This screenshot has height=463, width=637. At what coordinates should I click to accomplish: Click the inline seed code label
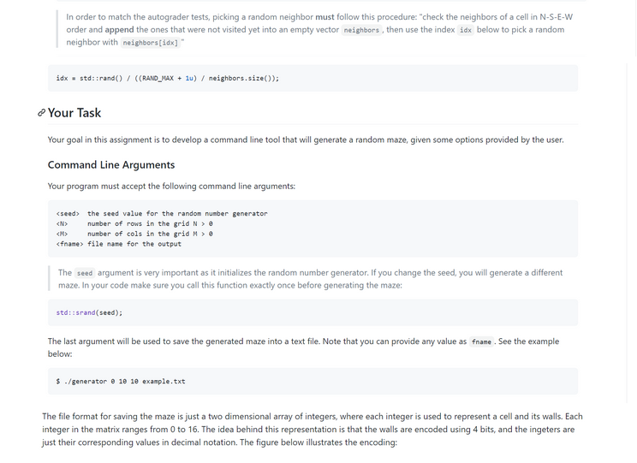pyautogui.click(x=85, y=273)
